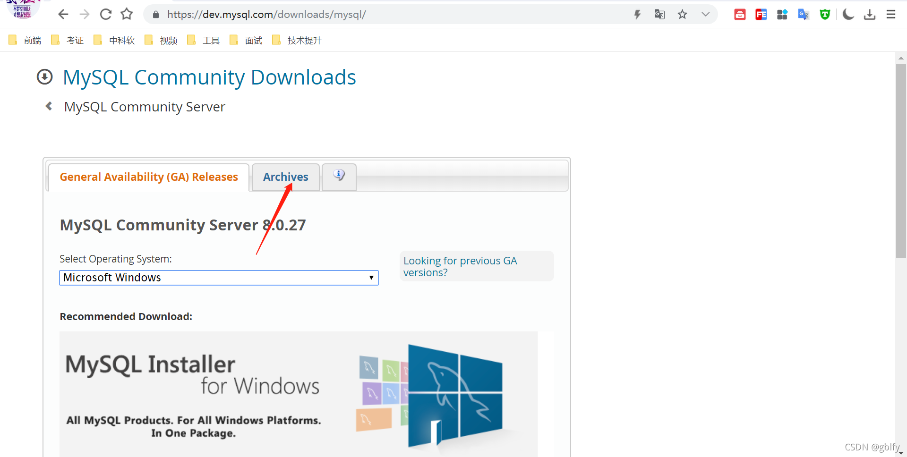This screenshot has width=907, height=457.
Task: Expand the address bar dropdown chevron
Action: click(x=705, y=15)
